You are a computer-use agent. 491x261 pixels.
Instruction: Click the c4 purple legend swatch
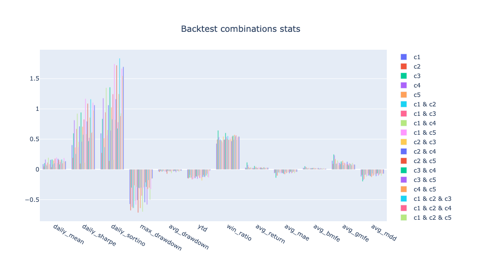click(x=404, y=86)
